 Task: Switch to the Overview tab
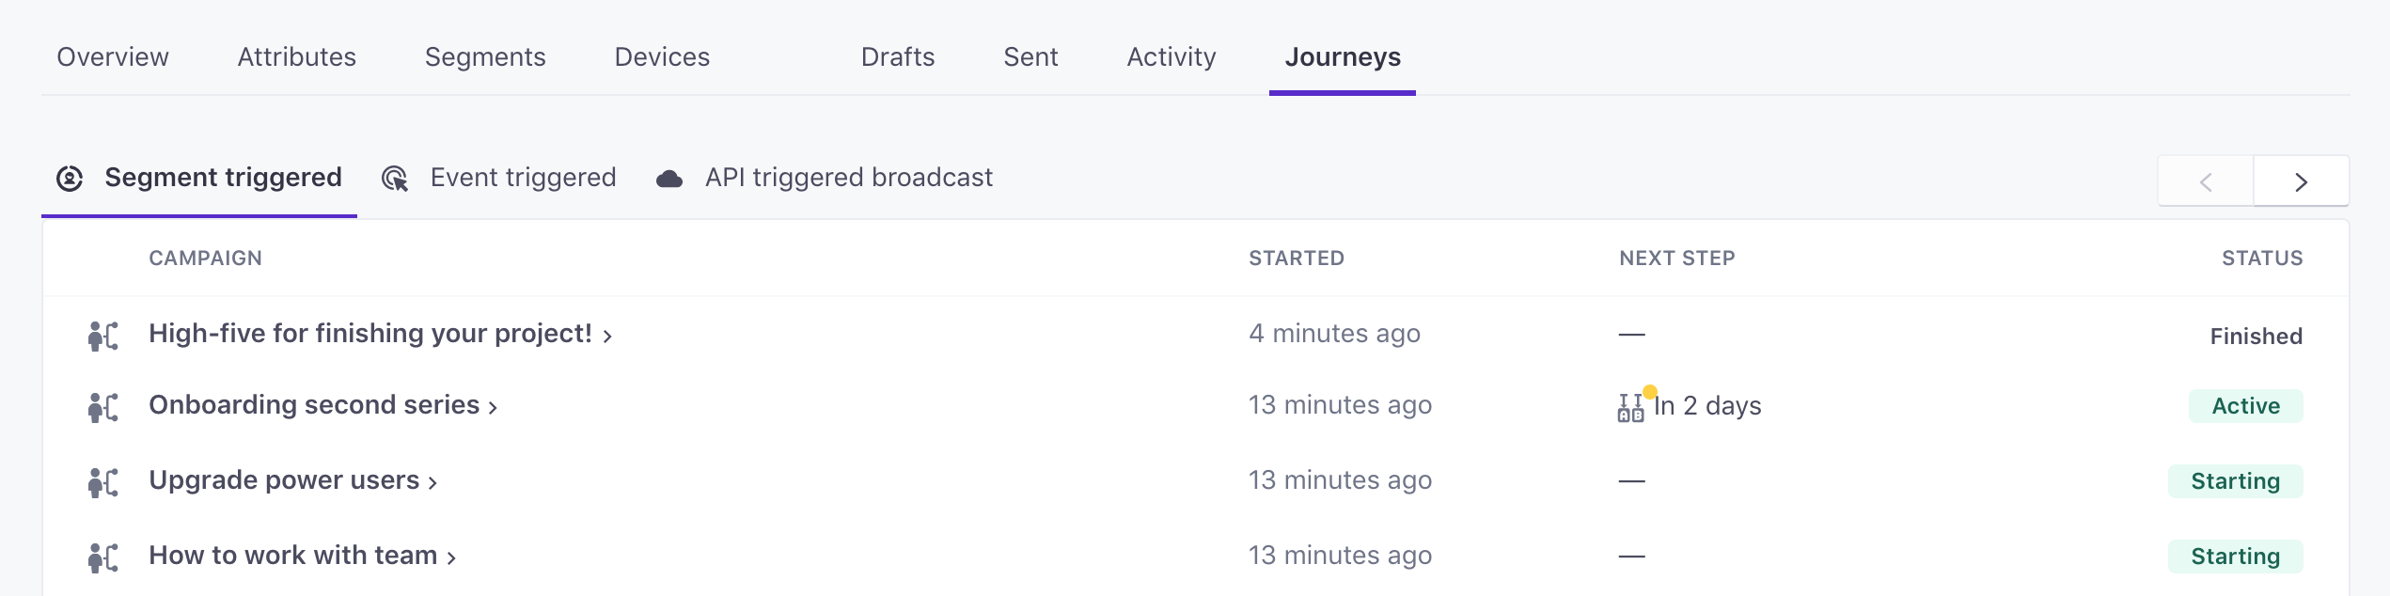pyautogui.click(x=113, y=57)
